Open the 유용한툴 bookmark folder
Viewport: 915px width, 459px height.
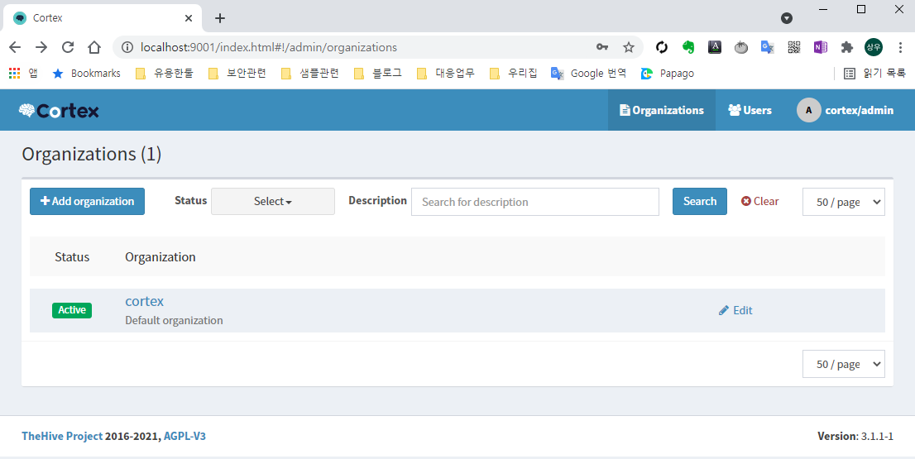point(164,74)
